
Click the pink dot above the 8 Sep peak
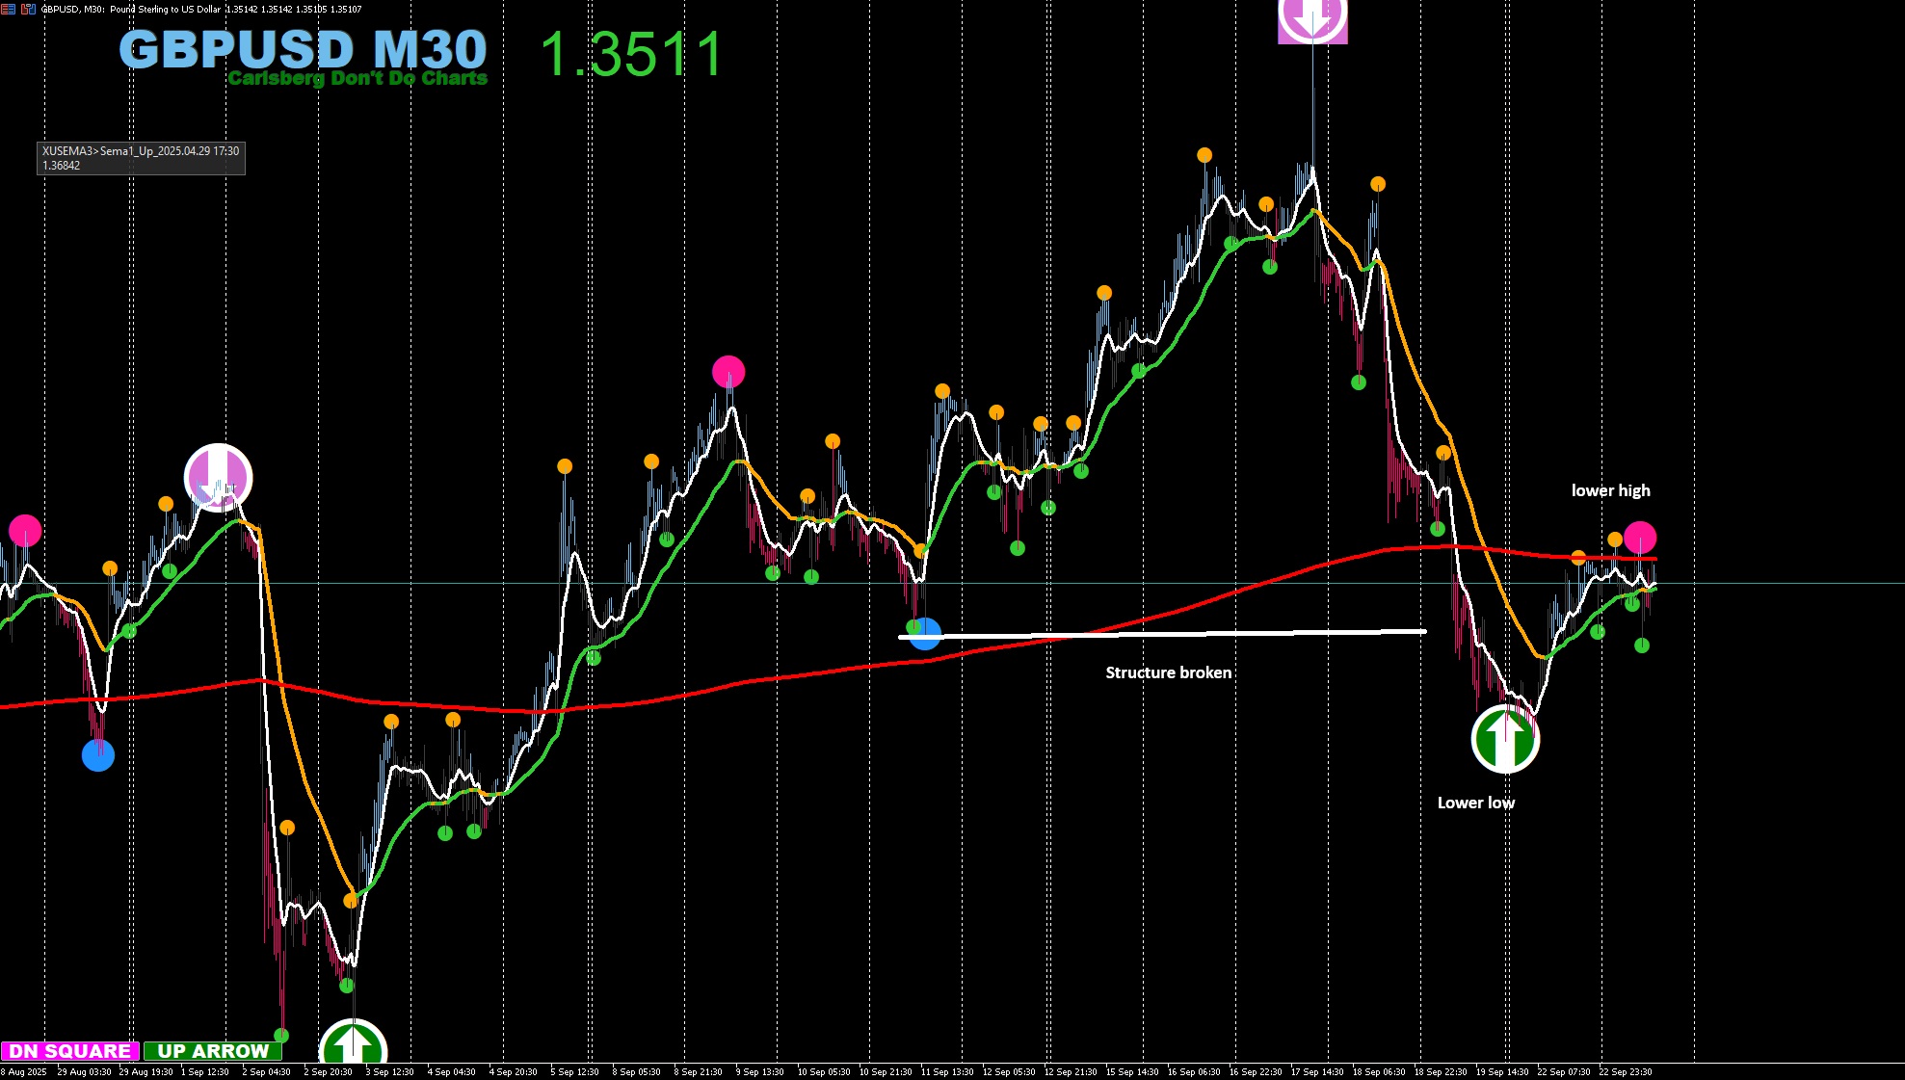click(728, 372)
